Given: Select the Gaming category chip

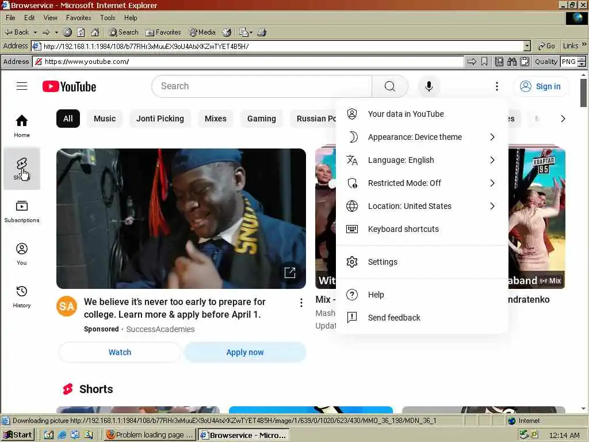Looking at the screenshot, I should tap(262, 119).
